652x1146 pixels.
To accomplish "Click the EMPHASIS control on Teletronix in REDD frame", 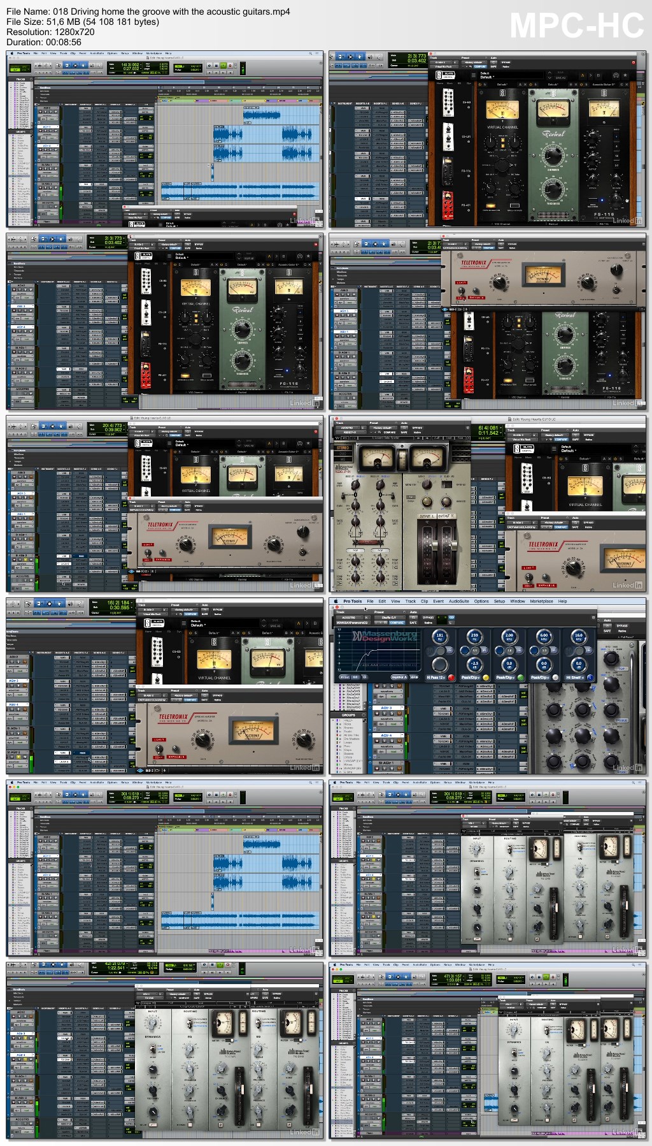I will point(544,576).
